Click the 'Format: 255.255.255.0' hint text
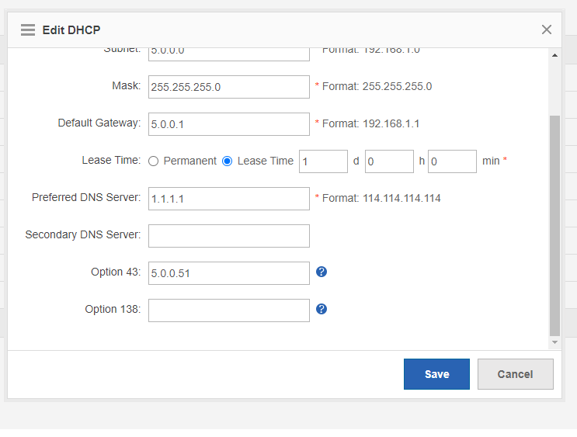The height and width of the screenshot is (437, 577). pyautogui.click(x=377, y=86)
